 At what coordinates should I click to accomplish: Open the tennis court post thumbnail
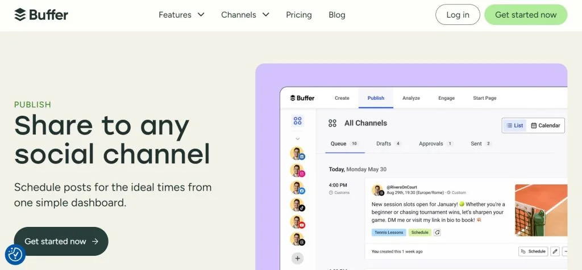(x=541, y=209)
